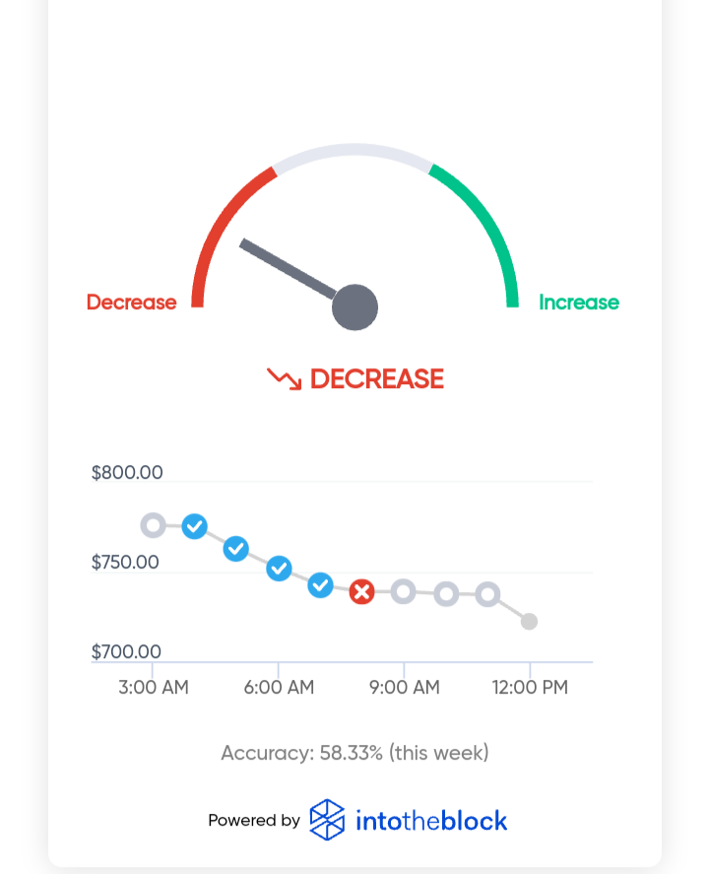This screenshot has height=874, width=709.
Task: Click the blue checkmark between 3:00 and 6:00 AM
Action: (236, 549)
